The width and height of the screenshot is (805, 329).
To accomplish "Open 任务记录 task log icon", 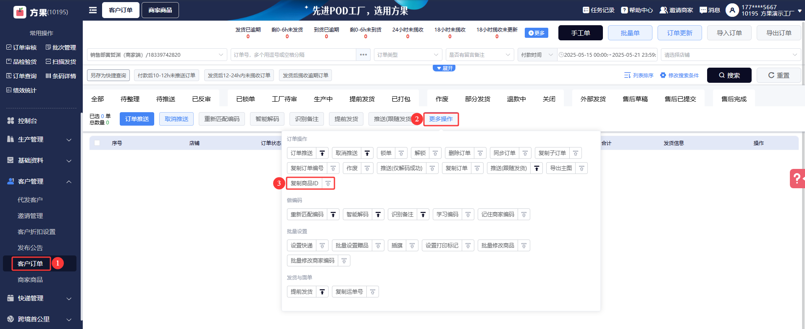I will coord(586,10).
